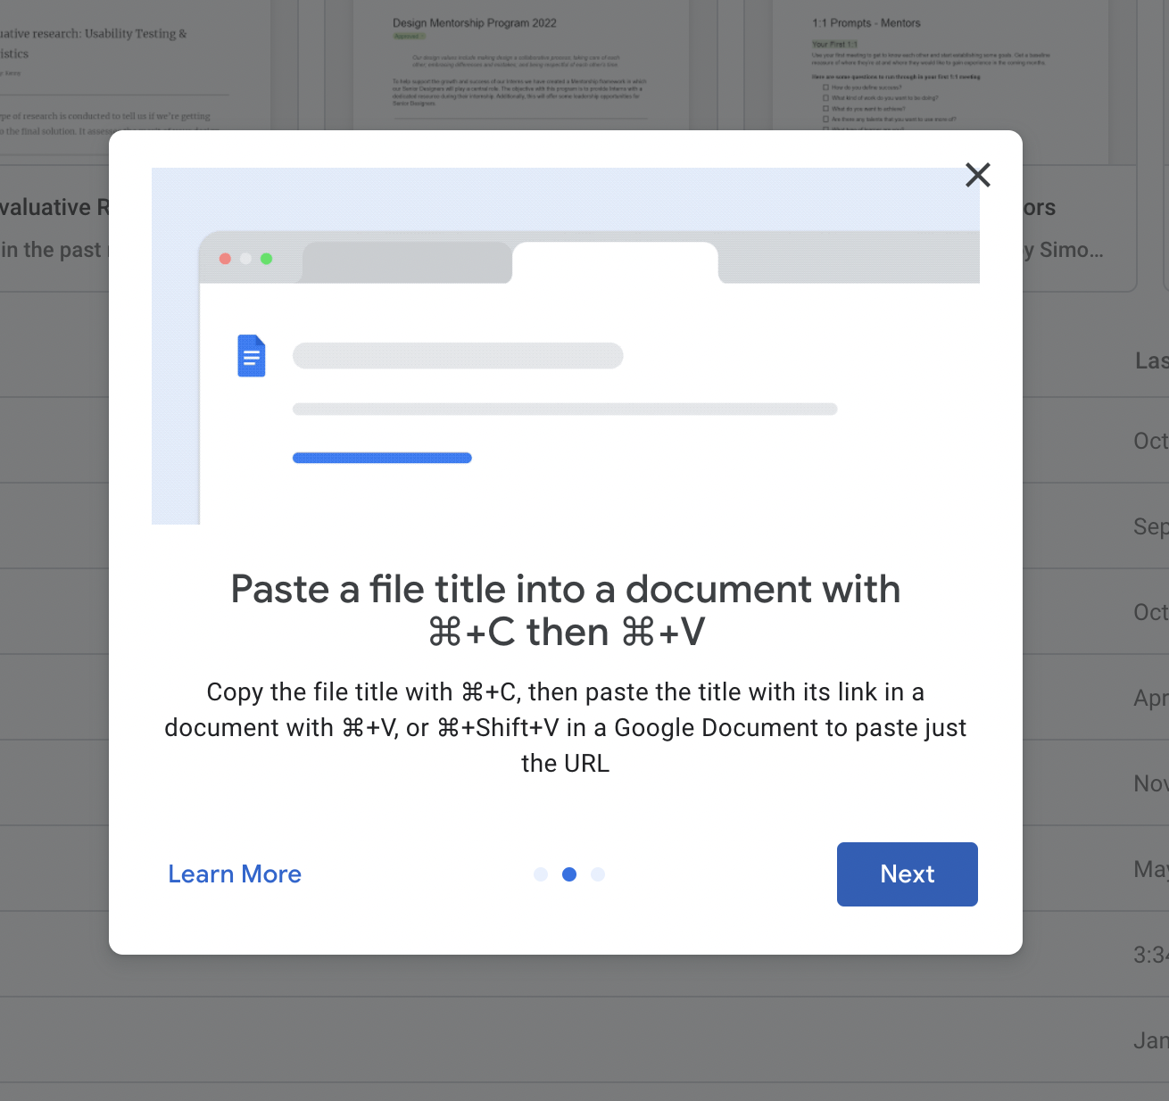Screen dimensions: 1169x1101
Task: Jump to the third tip page dot
Action: [598, 874]
